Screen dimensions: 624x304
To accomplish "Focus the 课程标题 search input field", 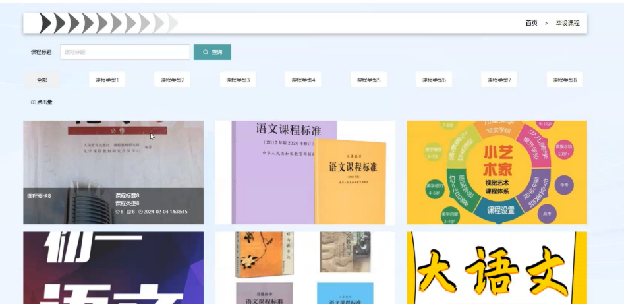I will click(x=125, y=52).
